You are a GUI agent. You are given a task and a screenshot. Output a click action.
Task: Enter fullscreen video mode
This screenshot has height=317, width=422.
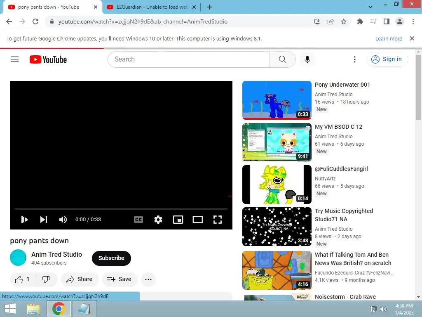218,220
